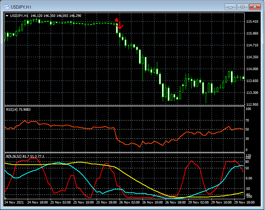Click the 70 level on RSI scale

(x=247, y=120)
